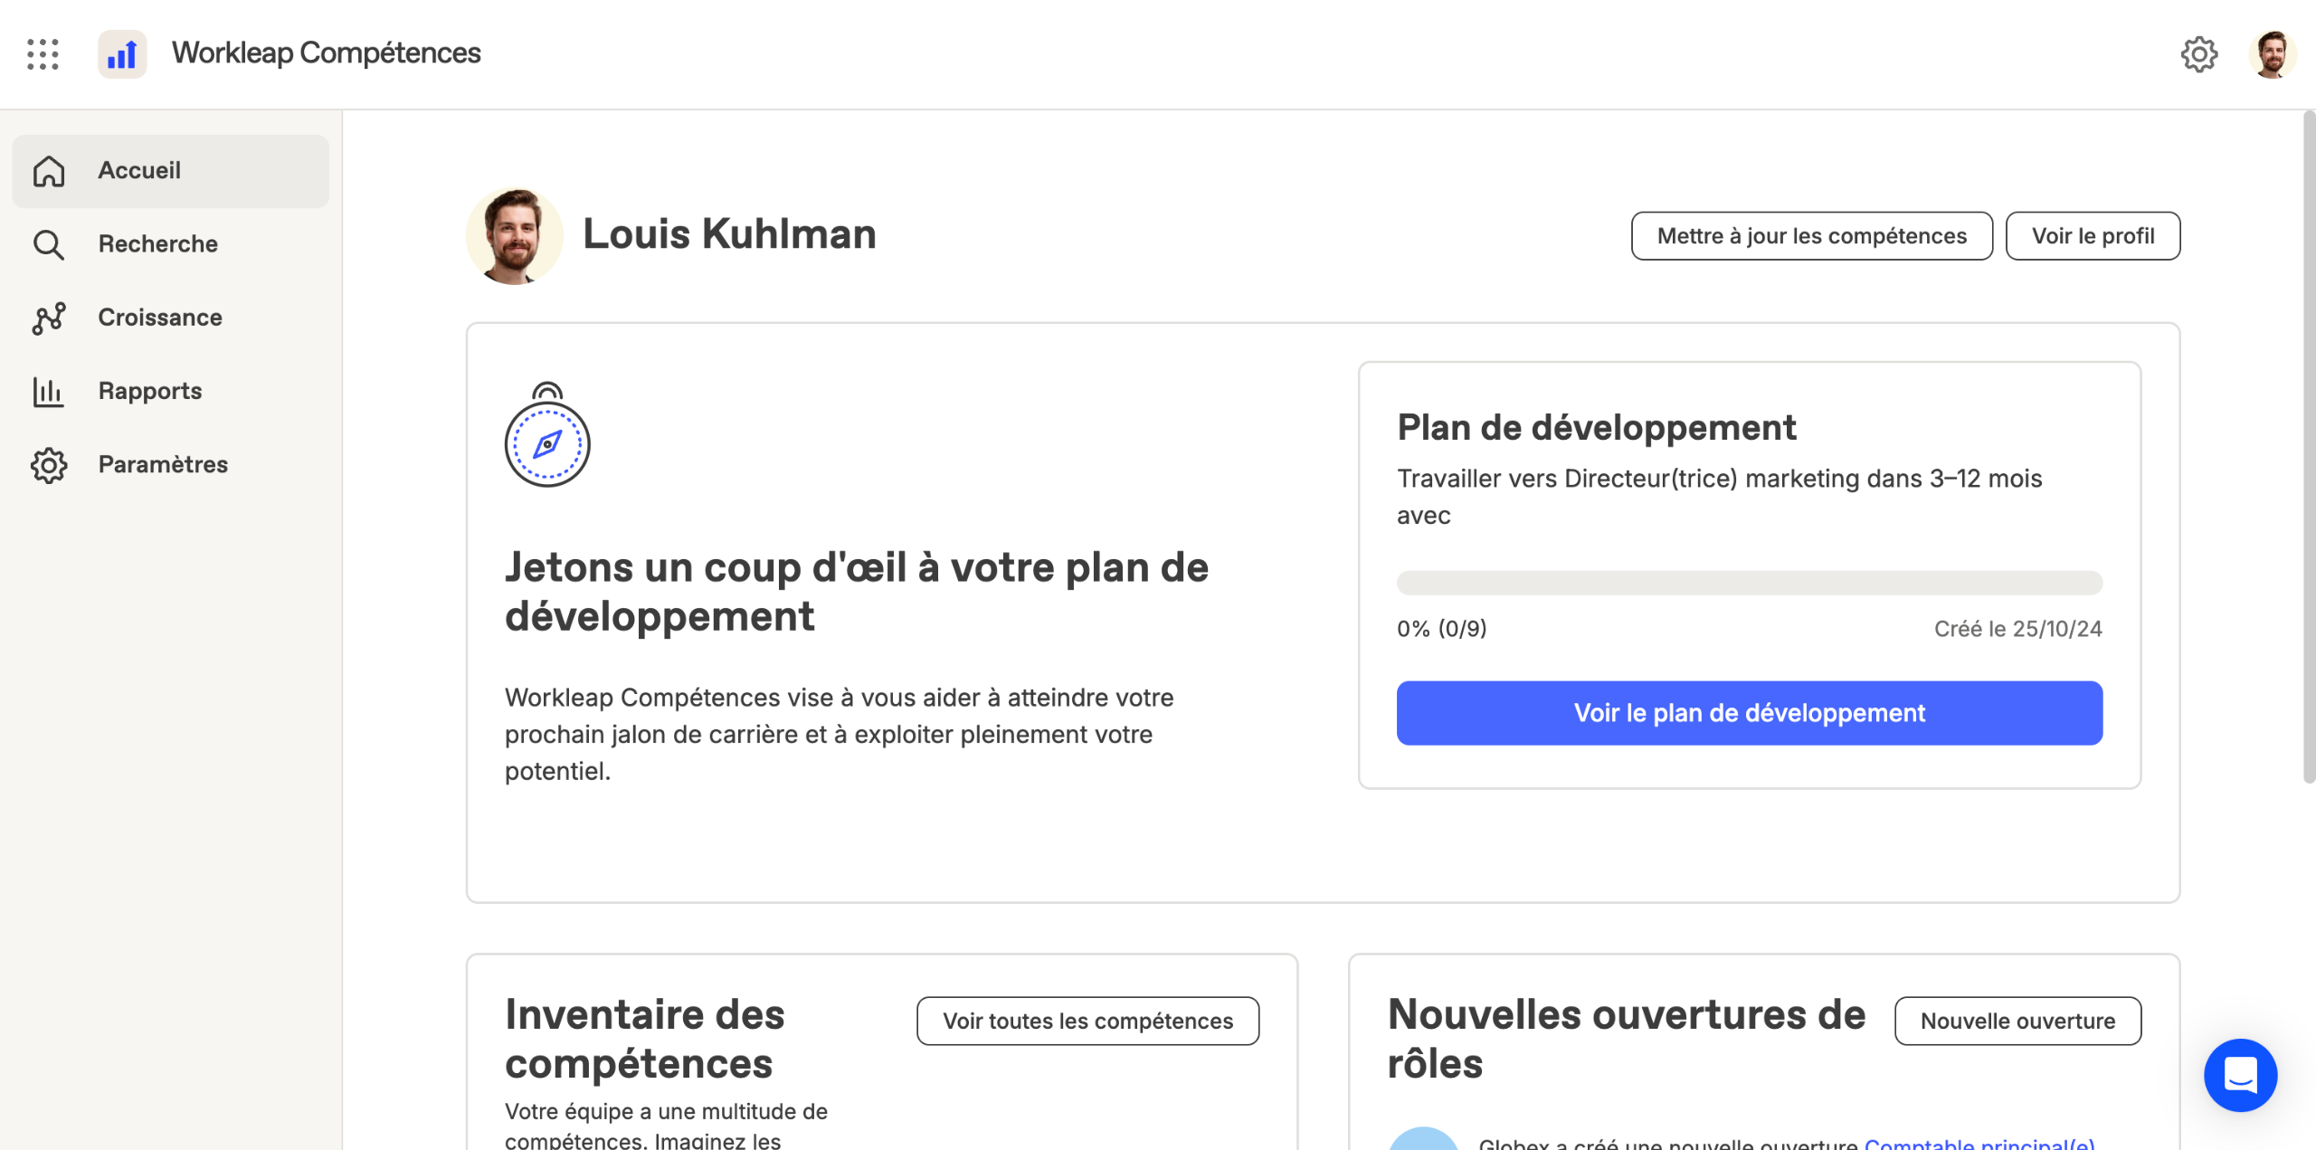Click the Accueil home icon

tap(49, 171)
